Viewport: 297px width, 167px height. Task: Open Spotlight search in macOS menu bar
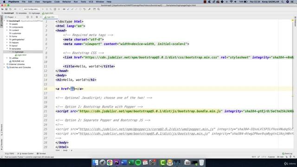(282, 2)
